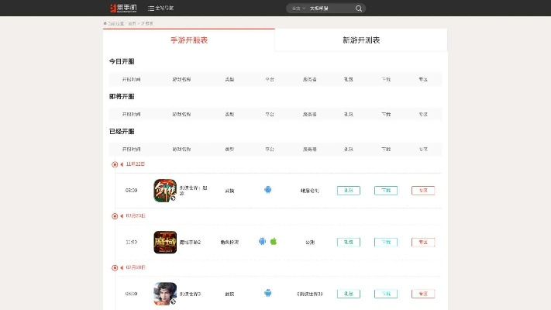Click the site logo in header
The height and width of the screenshot is (310, 551).
(123, 8)
